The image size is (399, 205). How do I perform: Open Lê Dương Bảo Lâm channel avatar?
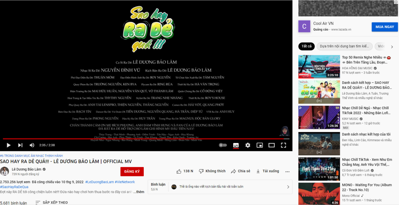point(4,171)
